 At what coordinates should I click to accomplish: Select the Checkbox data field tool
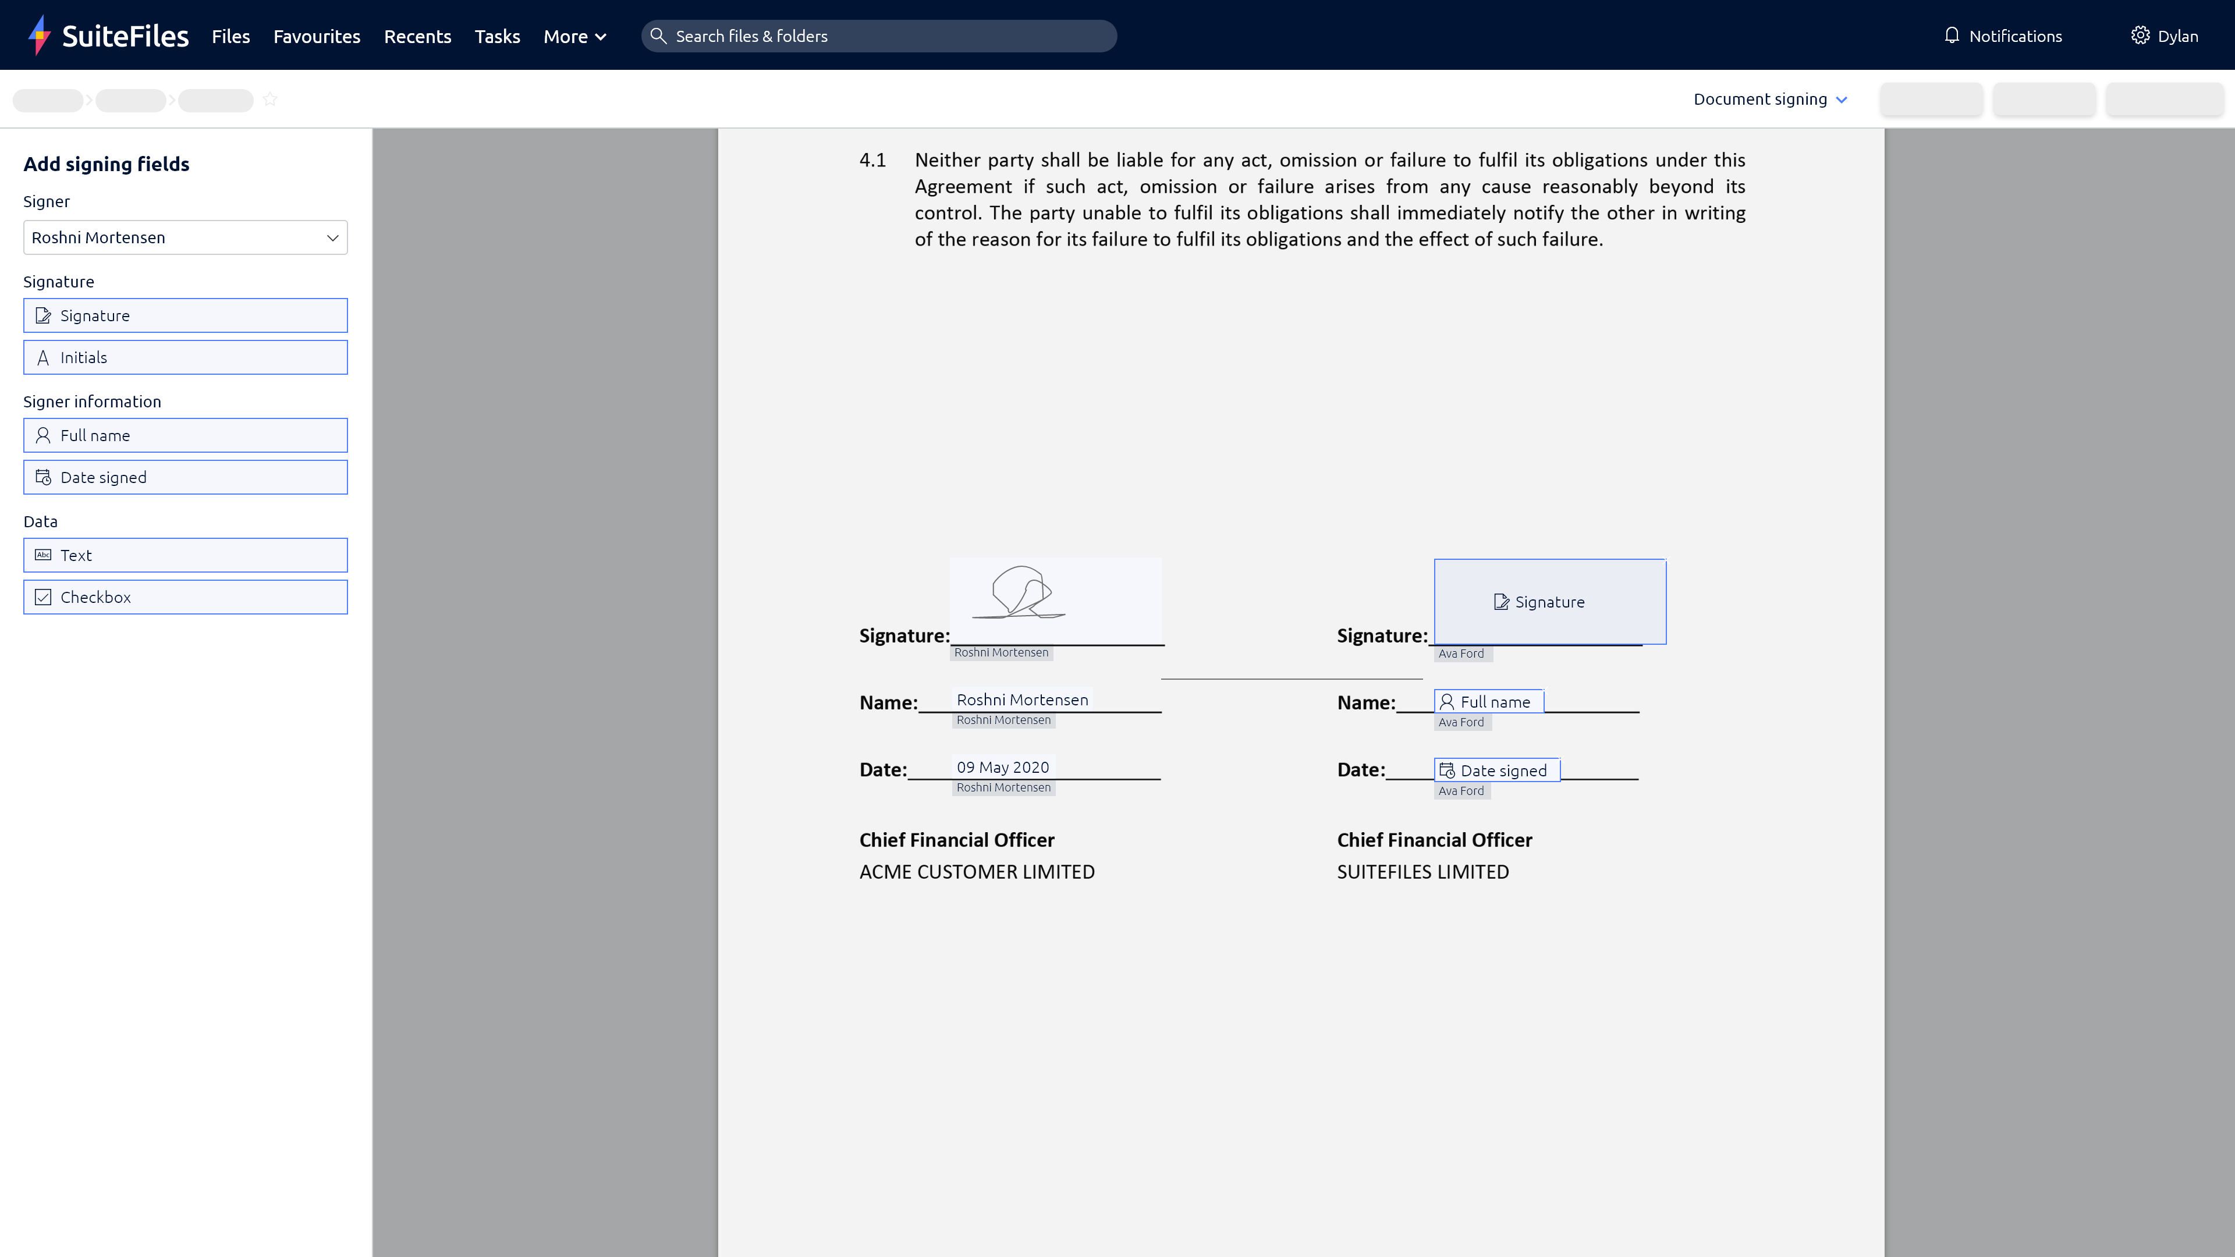point(185,597)
